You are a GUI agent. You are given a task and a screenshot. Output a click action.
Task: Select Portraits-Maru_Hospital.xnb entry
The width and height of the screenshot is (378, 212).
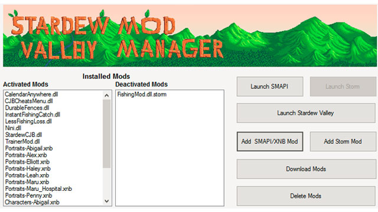(38, 188)
